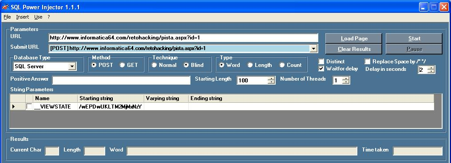Click the /wEPDwUKLTM starting string cell
The height and width of the screenshot is (163, 451).
pyautogui.click(x=111, y=106)
